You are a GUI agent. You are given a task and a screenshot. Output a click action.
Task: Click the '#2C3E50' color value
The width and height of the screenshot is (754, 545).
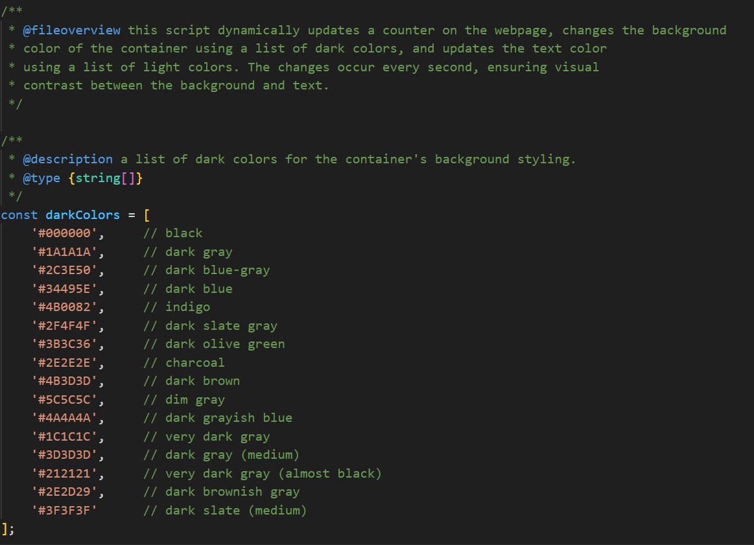point(64,270)
